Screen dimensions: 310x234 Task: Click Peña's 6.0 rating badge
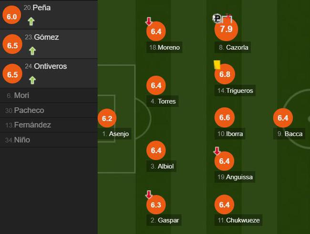(11, 15)
